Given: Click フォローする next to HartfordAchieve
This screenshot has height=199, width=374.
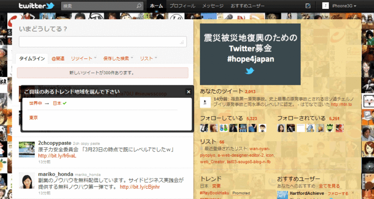Looking at the screenshot, I should tap(338, 193).
